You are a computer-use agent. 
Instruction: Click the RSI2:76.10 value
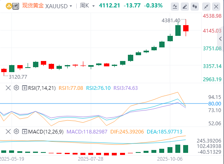point(98,88)
